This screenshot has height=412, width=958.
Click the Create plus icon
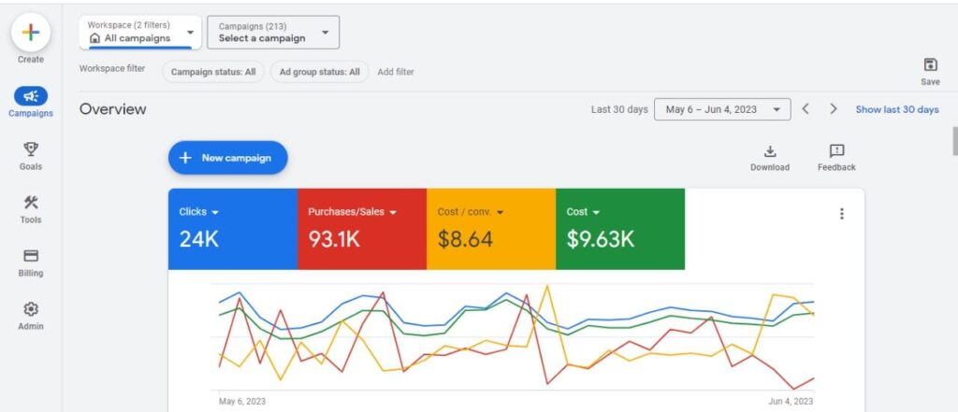coord(31,33)
